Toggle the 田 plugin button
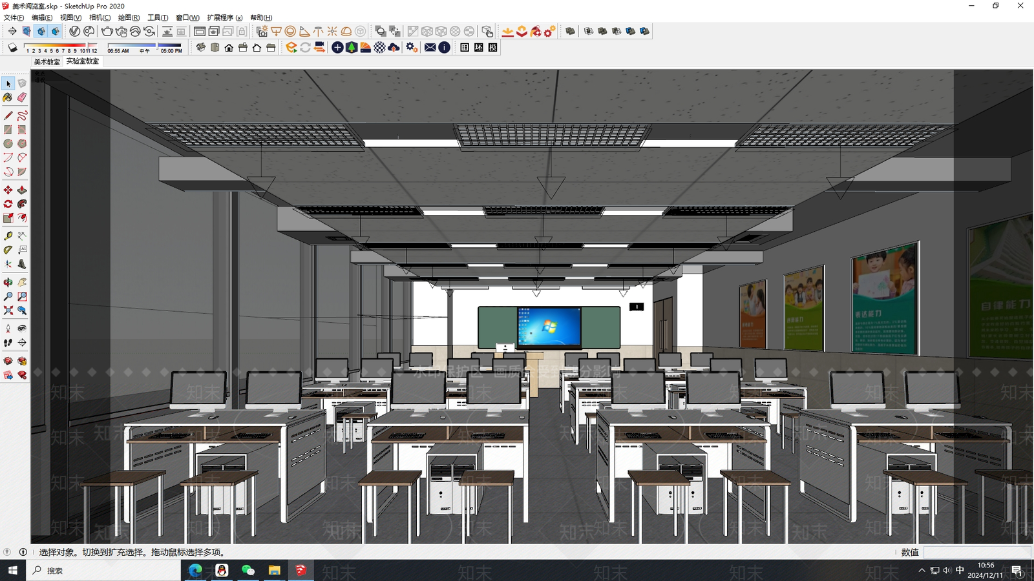The image size is (1034, 581). [x=465, y=47]
